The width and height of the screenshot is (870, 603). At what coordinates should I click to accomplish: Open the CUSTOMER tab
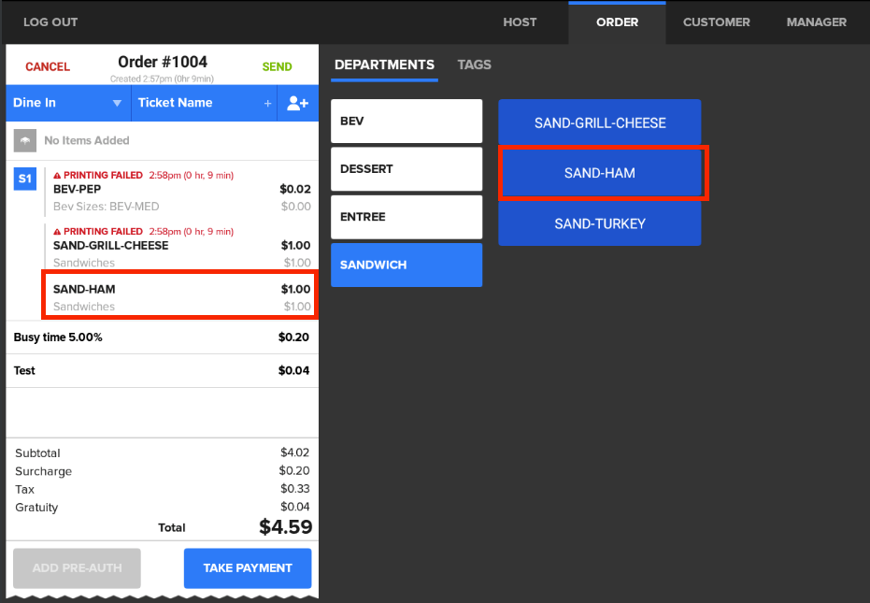click(x=716, y=22)
